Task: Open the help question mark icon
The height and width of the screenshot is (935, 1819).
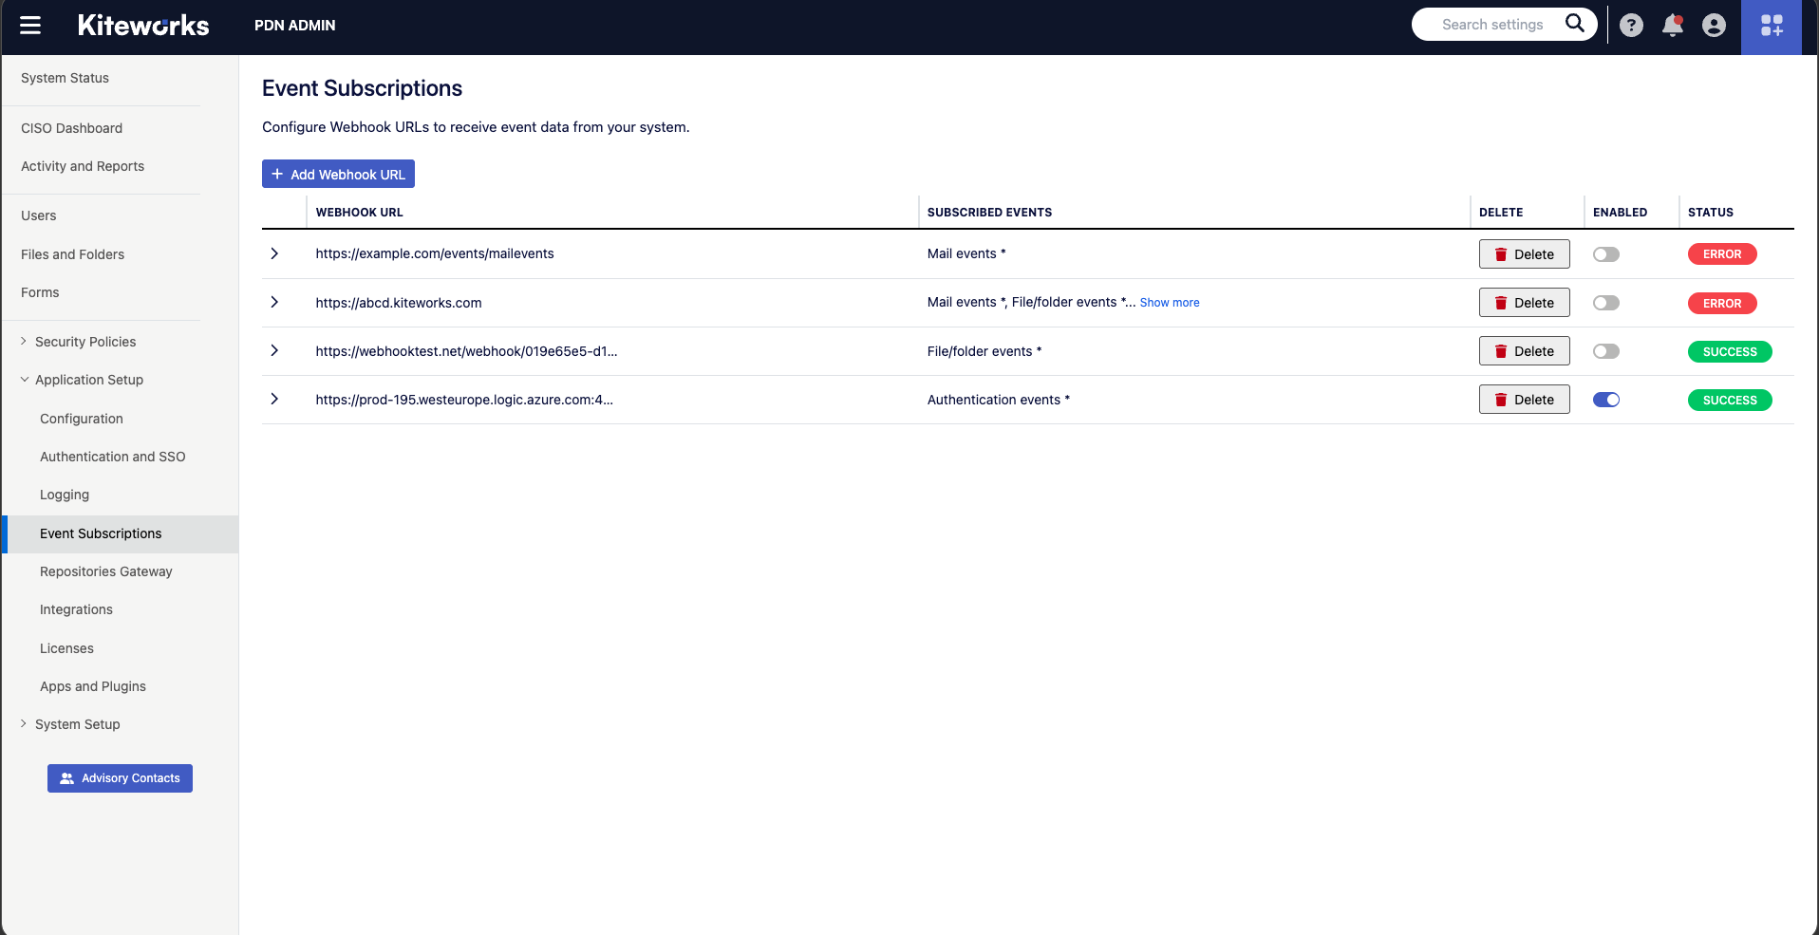Action: (1631, 26)
